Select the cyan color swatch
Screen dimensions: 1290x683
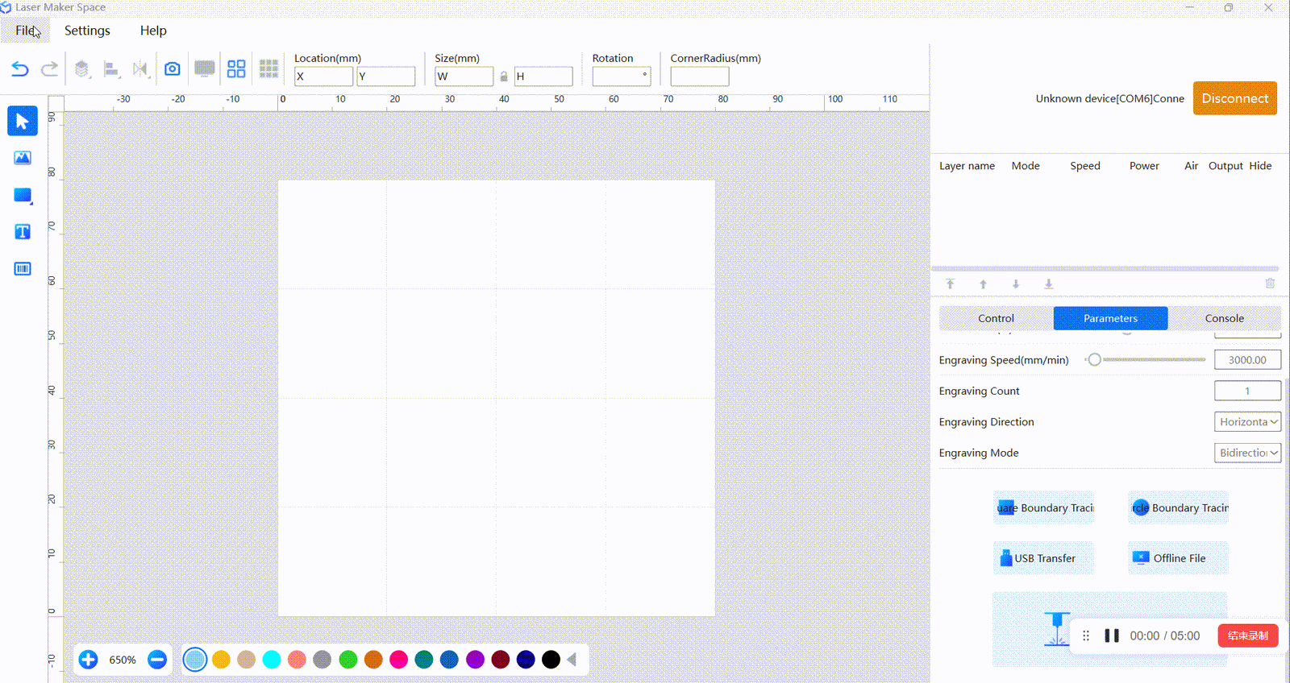[x=272, y=660]
